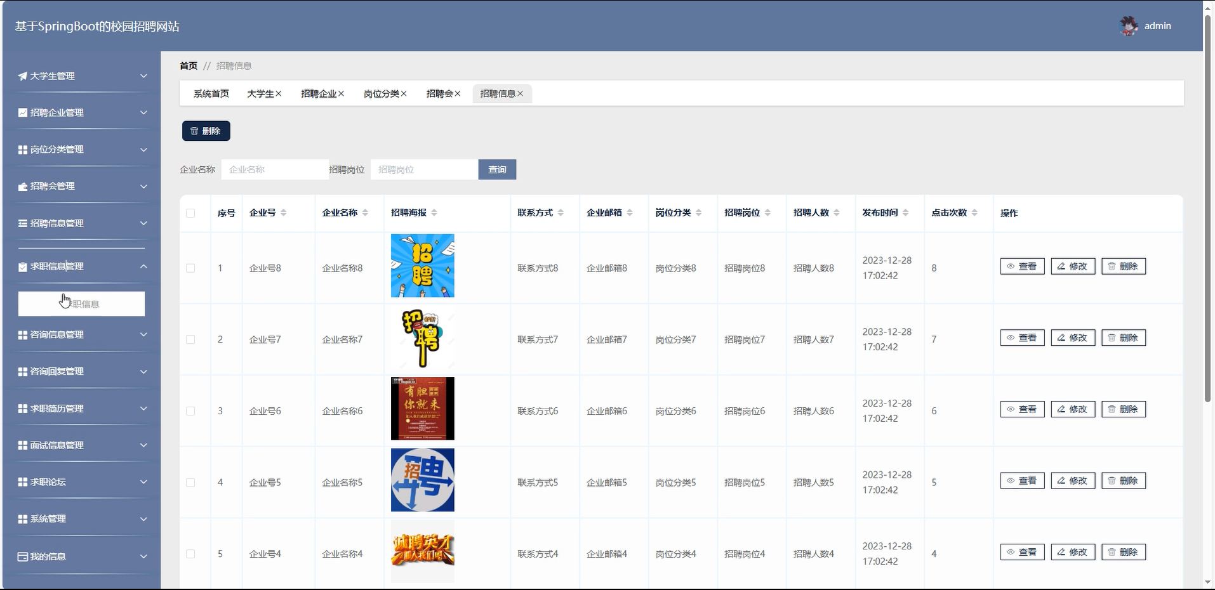Viewport: 1215px width, 590px height.
Task: Click the 查询 search button
Action: (x=497, y=169)
